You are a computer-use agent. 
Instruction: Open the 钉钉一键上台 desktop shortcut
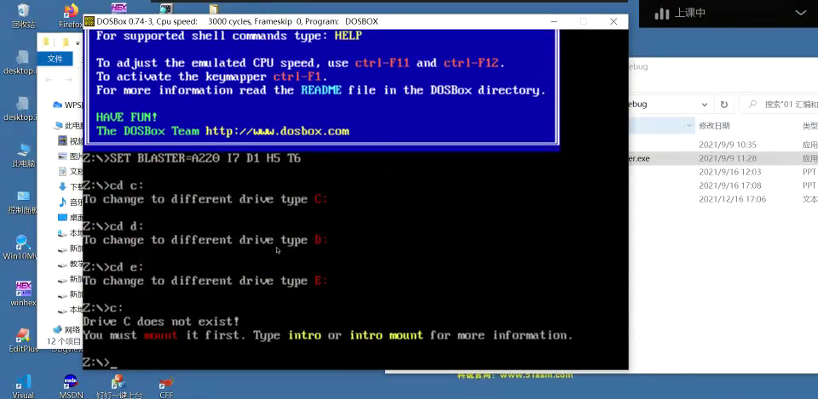119,386
